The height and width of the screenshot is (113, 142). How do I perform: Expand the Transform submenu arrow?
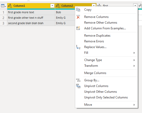(x=134, y=66)
